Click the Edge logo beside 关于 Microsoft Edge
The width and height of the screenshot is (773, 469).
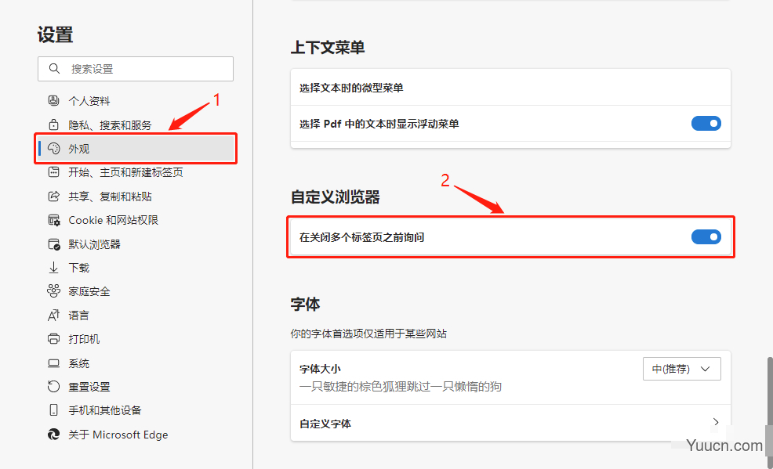click(53, 434)
